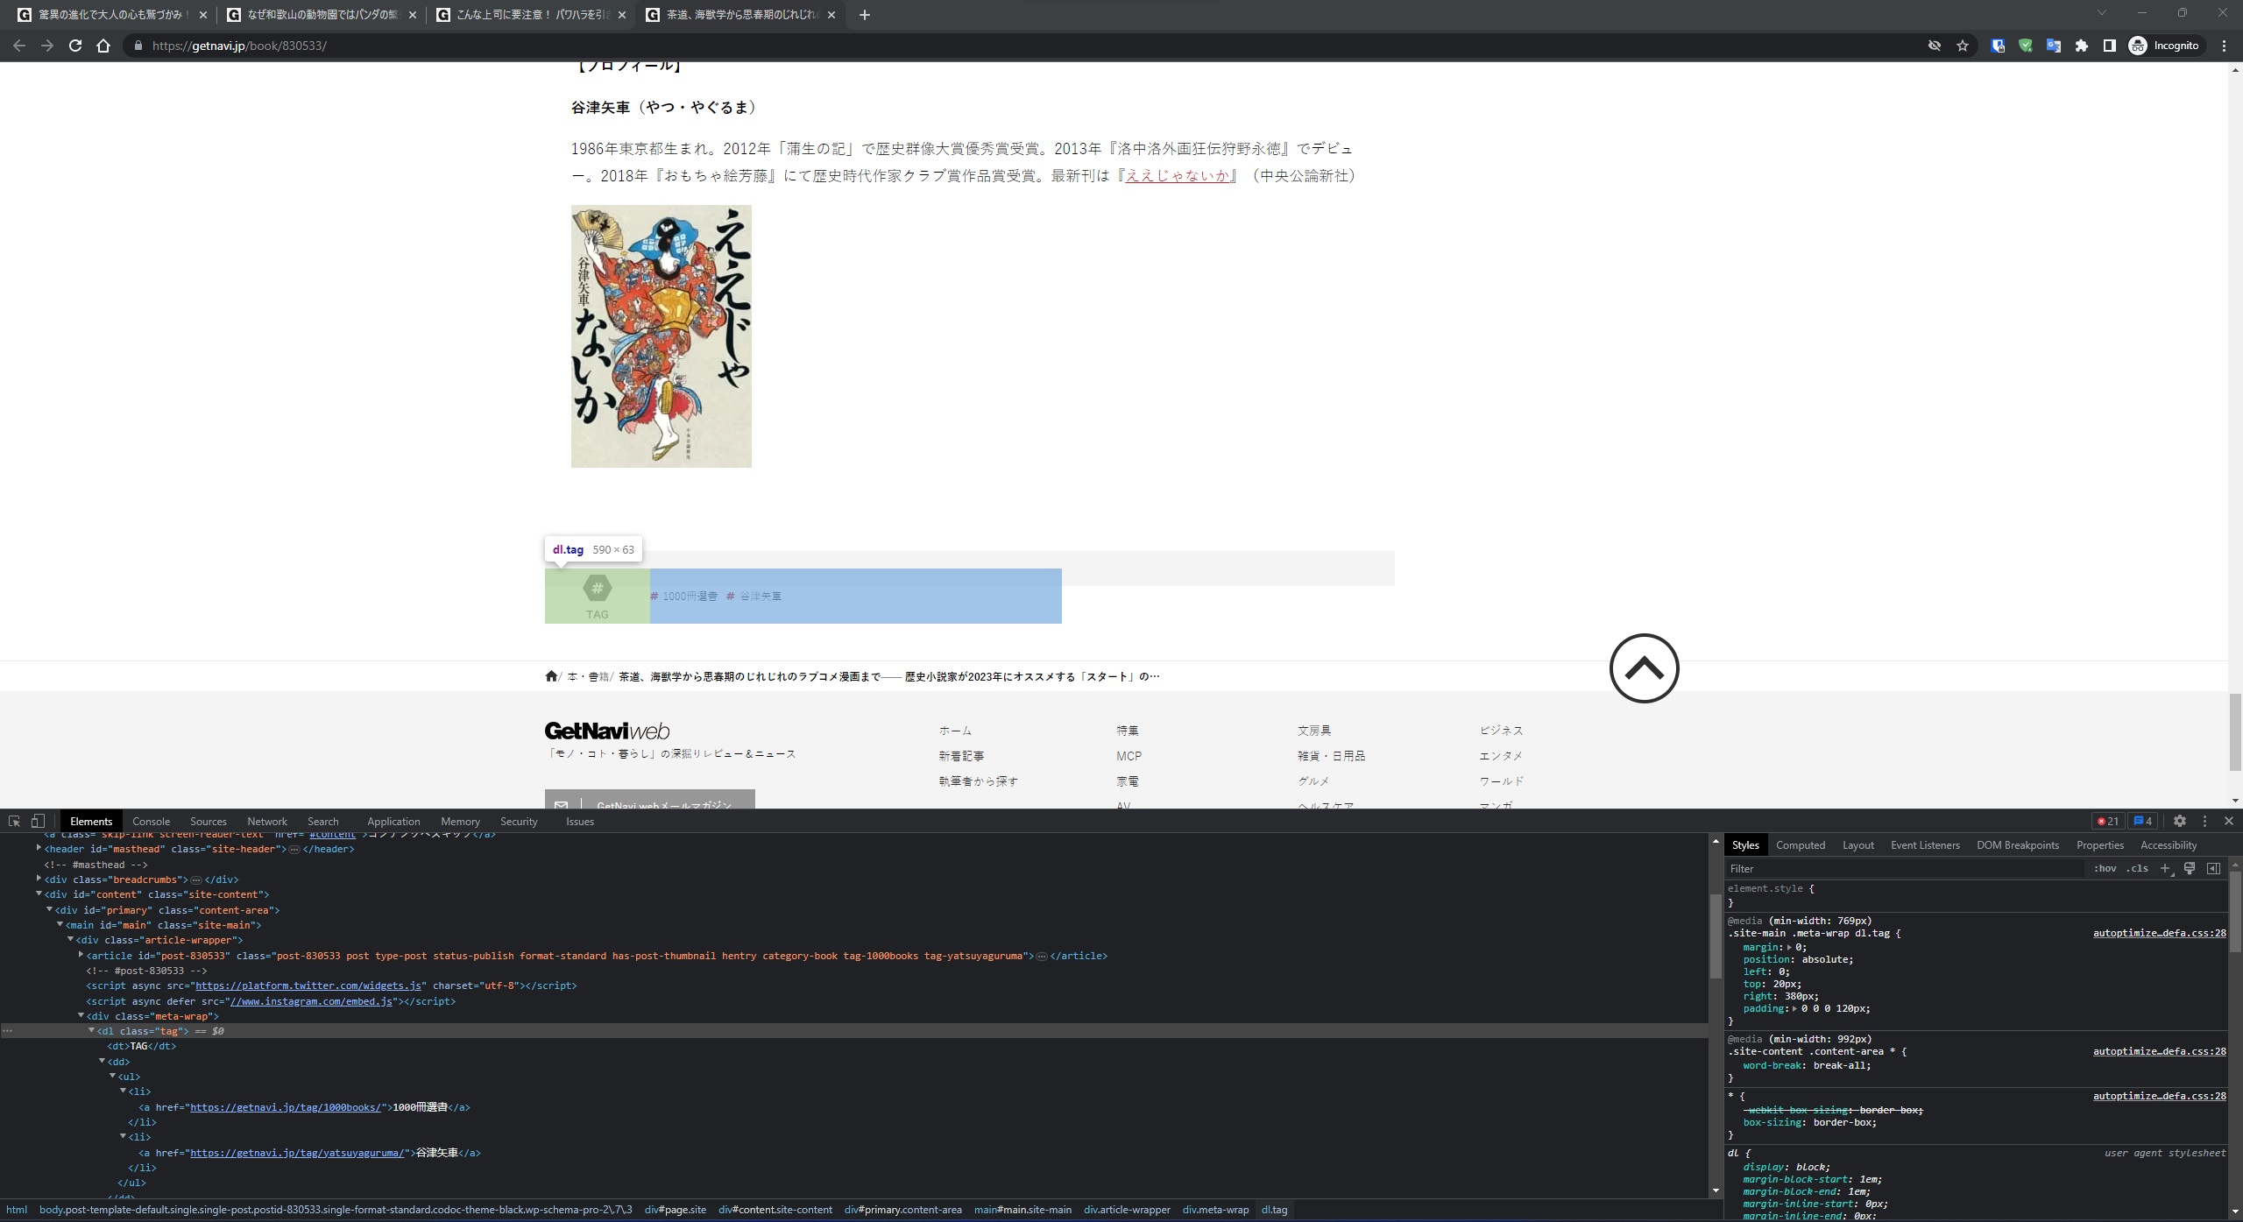Expand the header masthead node

tap(39, 849)
